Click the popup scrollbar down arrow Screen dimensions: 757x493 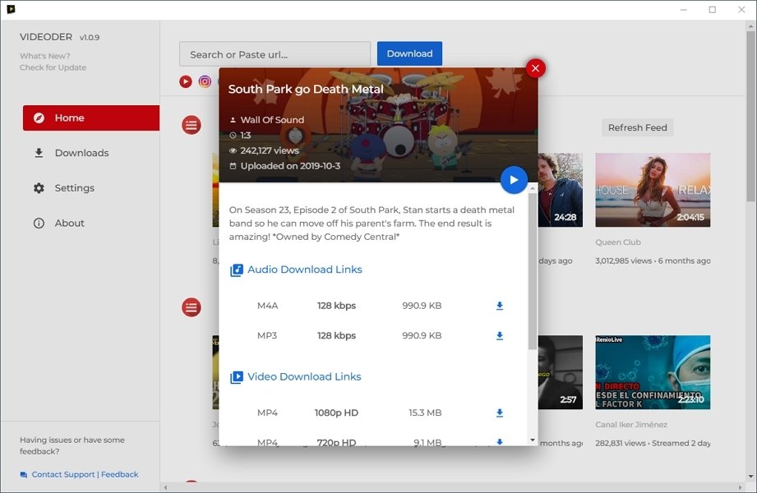(x=533, y=440)
